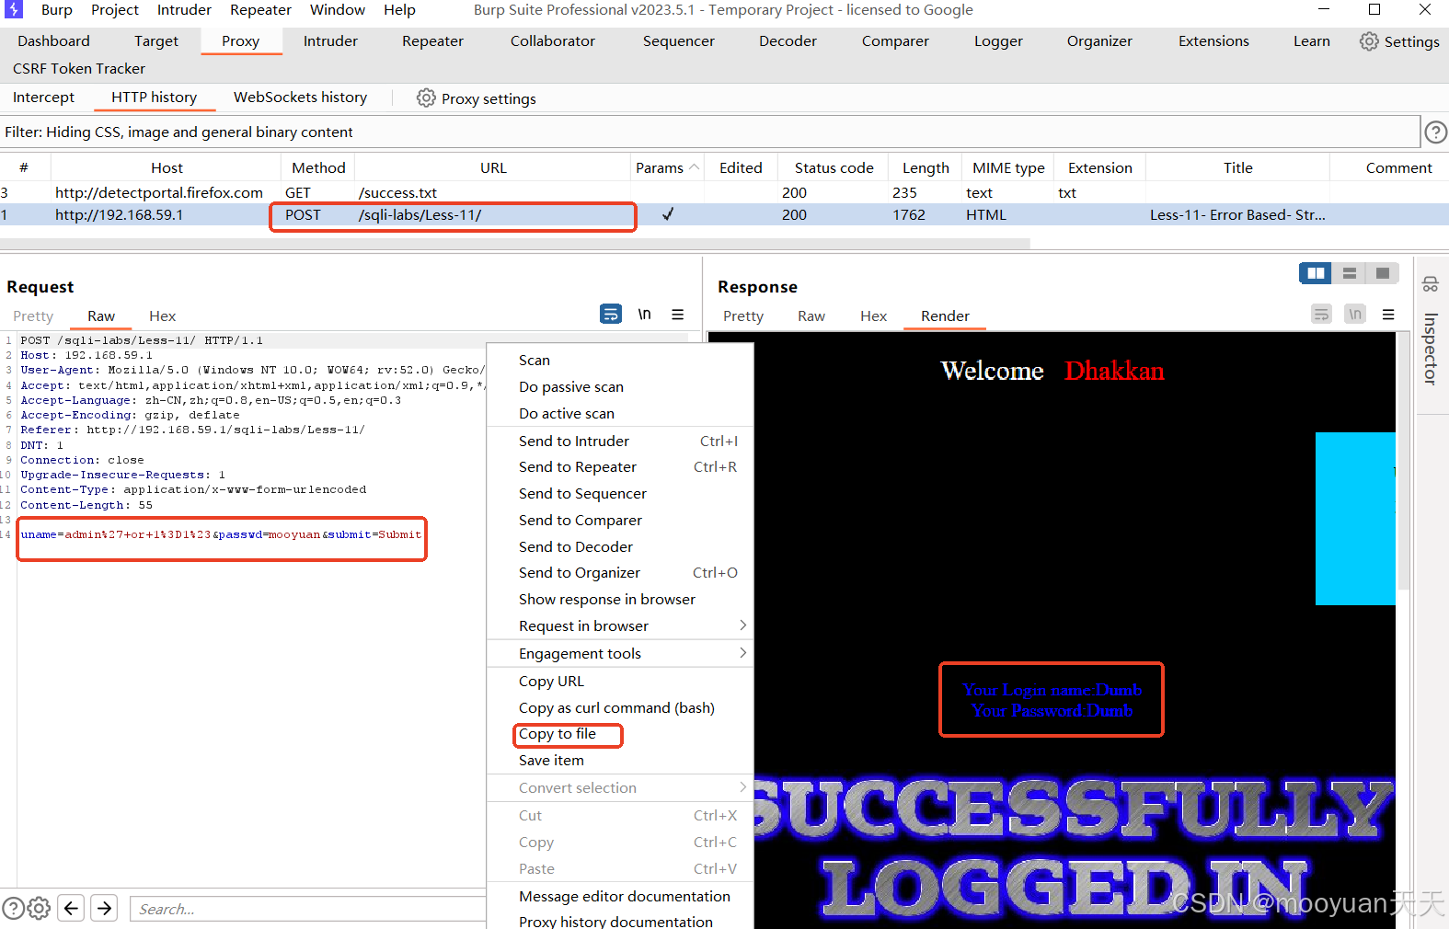1449x929 pixels.
Task: Sort by Status code column header
Action: pos(834,167)
